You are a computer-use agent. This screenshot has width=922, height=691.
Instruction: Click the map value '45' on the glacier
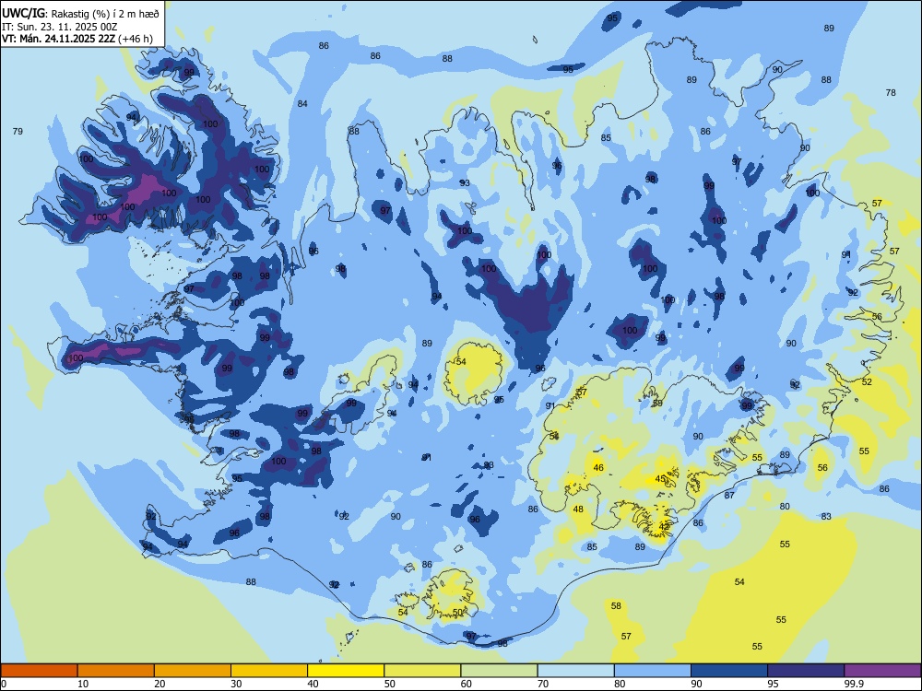660,479
